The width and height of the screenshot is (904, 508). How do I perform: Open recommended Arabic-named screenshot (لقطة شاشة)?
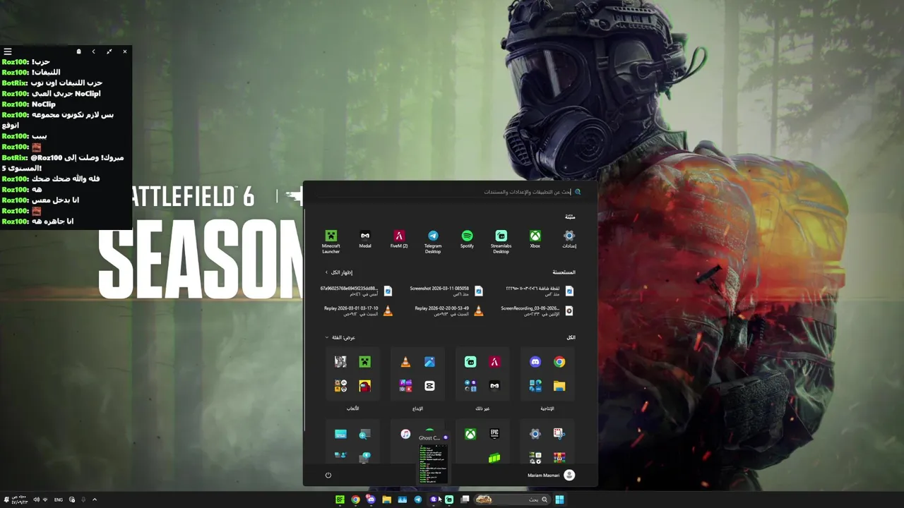point(540,291)
